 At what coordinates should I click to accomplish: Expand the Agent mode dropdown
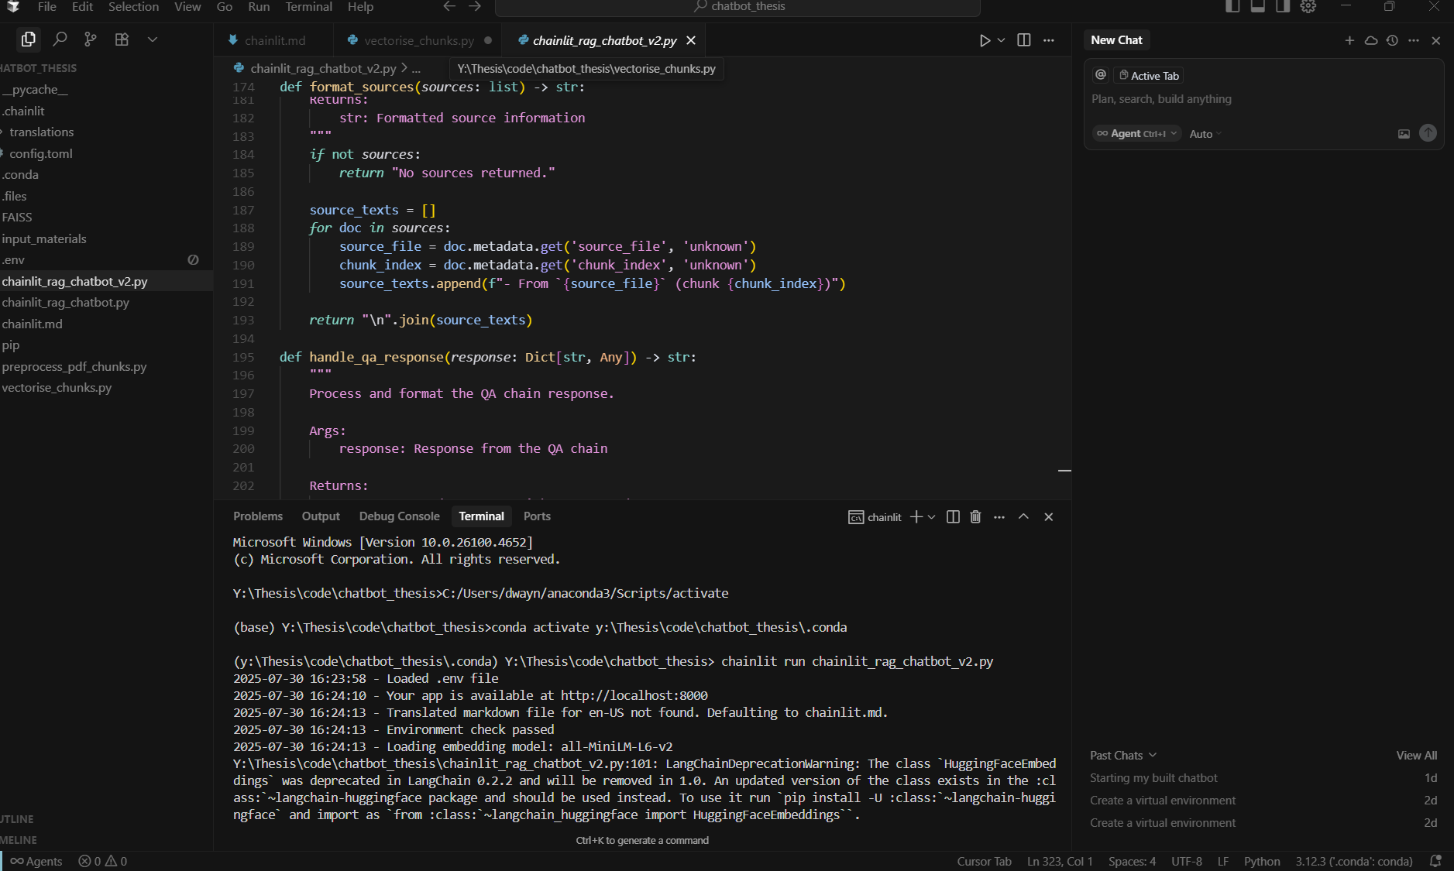click(x=1136, y=134)
